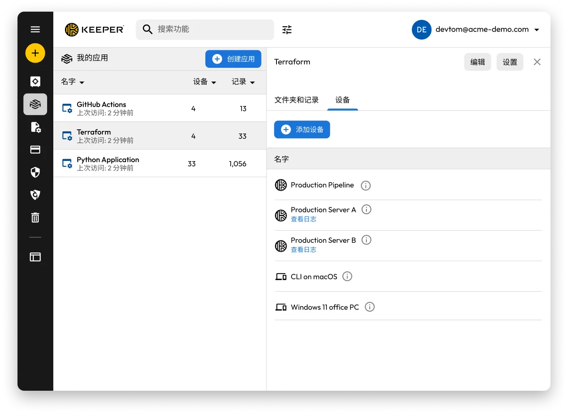Switch to 设备 tab
The height and width of the screenshot is (414, 568).
tap(343, 100)
